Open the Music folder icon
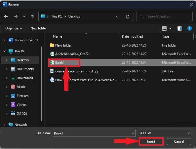Image resolution: width=196 pixels, height=149 pixels. point(13,87)
